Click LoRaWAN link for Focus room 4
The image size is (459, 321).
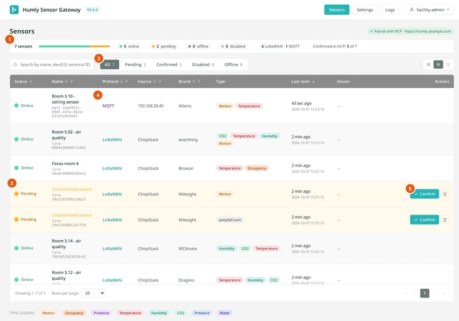[112, 169]
